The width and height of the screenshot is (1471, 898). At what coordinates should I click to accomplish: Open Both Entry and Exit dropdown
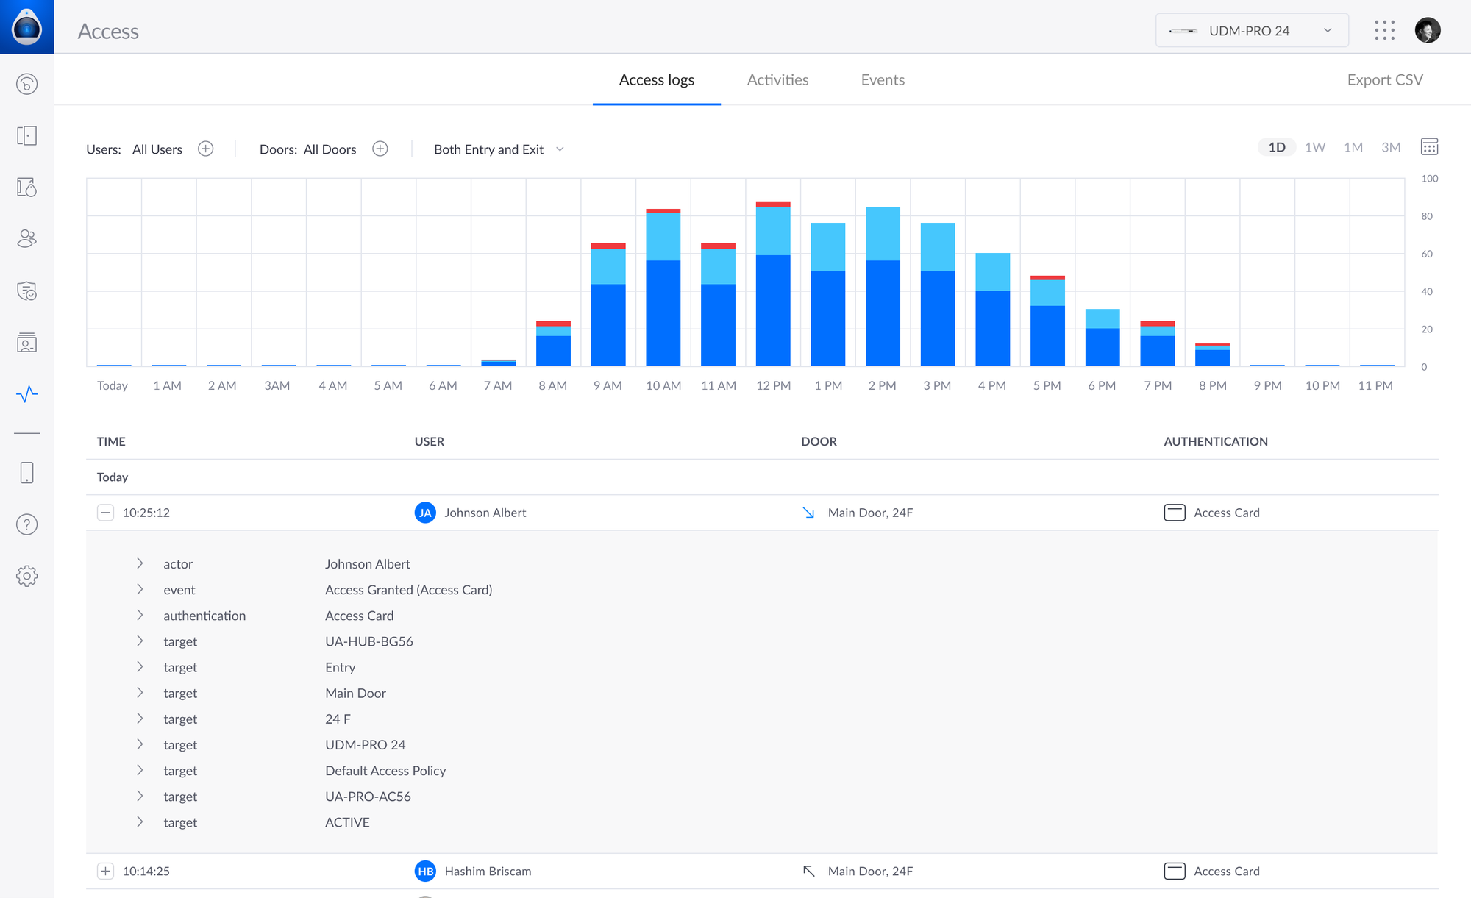pyautogui.click(x=499, y=149)
